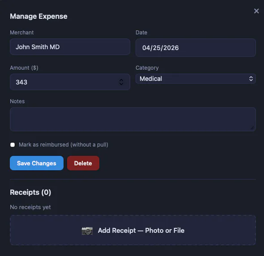Click the Date label
This screenshot has width=264, height=256.
(141, 33)
